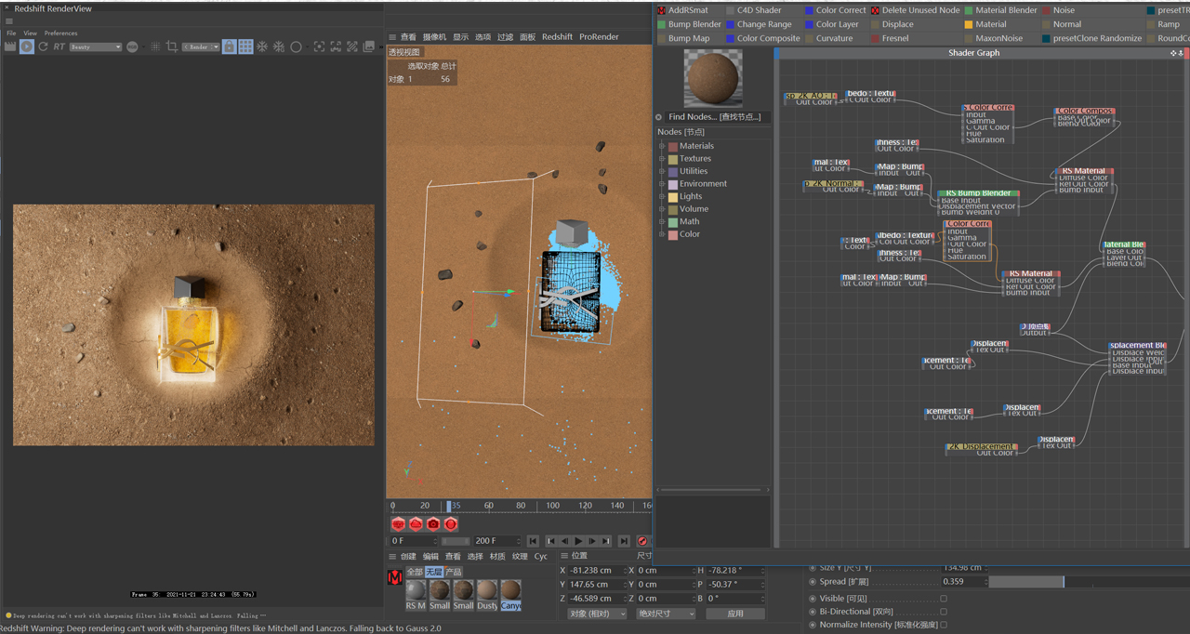Toggle the lock icon in the RenderView toolbar
The image size is (1190, 634).
[229, 46]
